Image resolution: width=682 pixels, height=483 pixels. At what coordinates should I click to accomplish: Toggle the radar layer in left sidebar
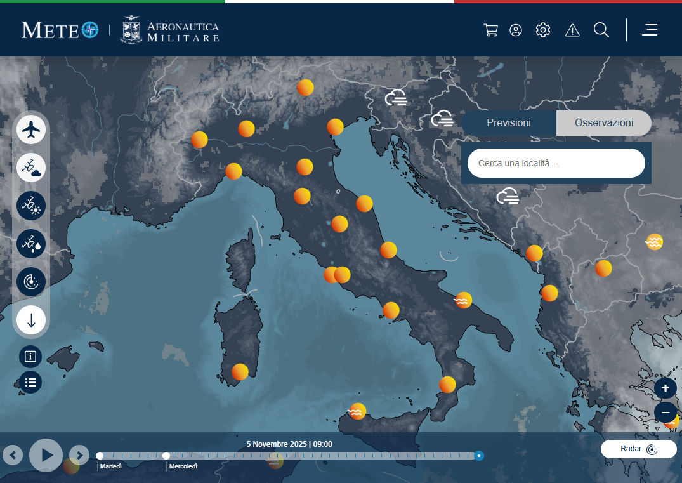coord(31,282)
